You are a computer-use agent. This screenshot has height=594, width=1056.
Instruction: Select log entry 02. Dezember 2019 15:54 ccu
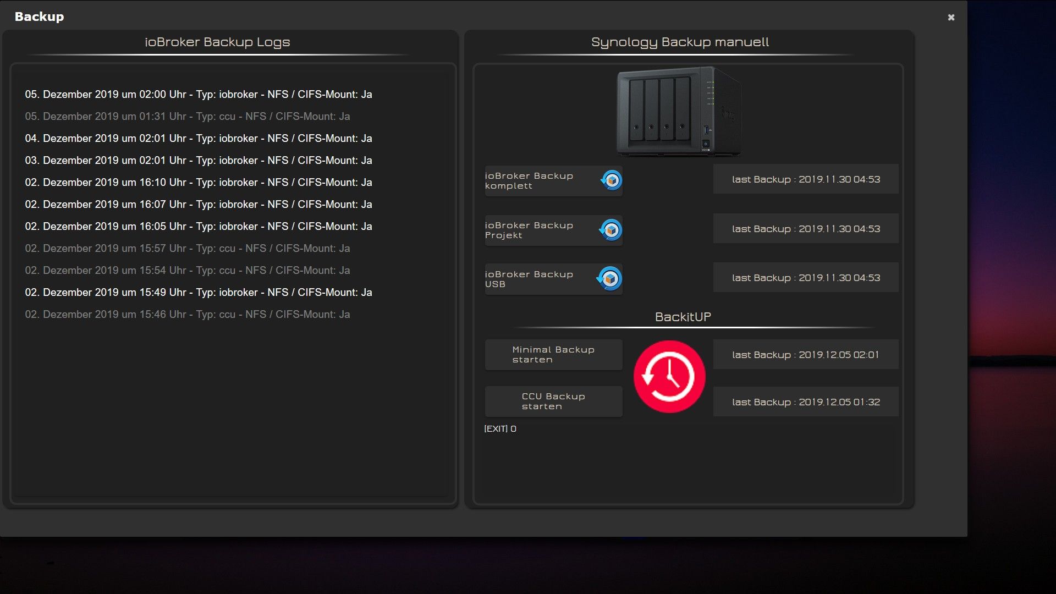coord(188,271)
